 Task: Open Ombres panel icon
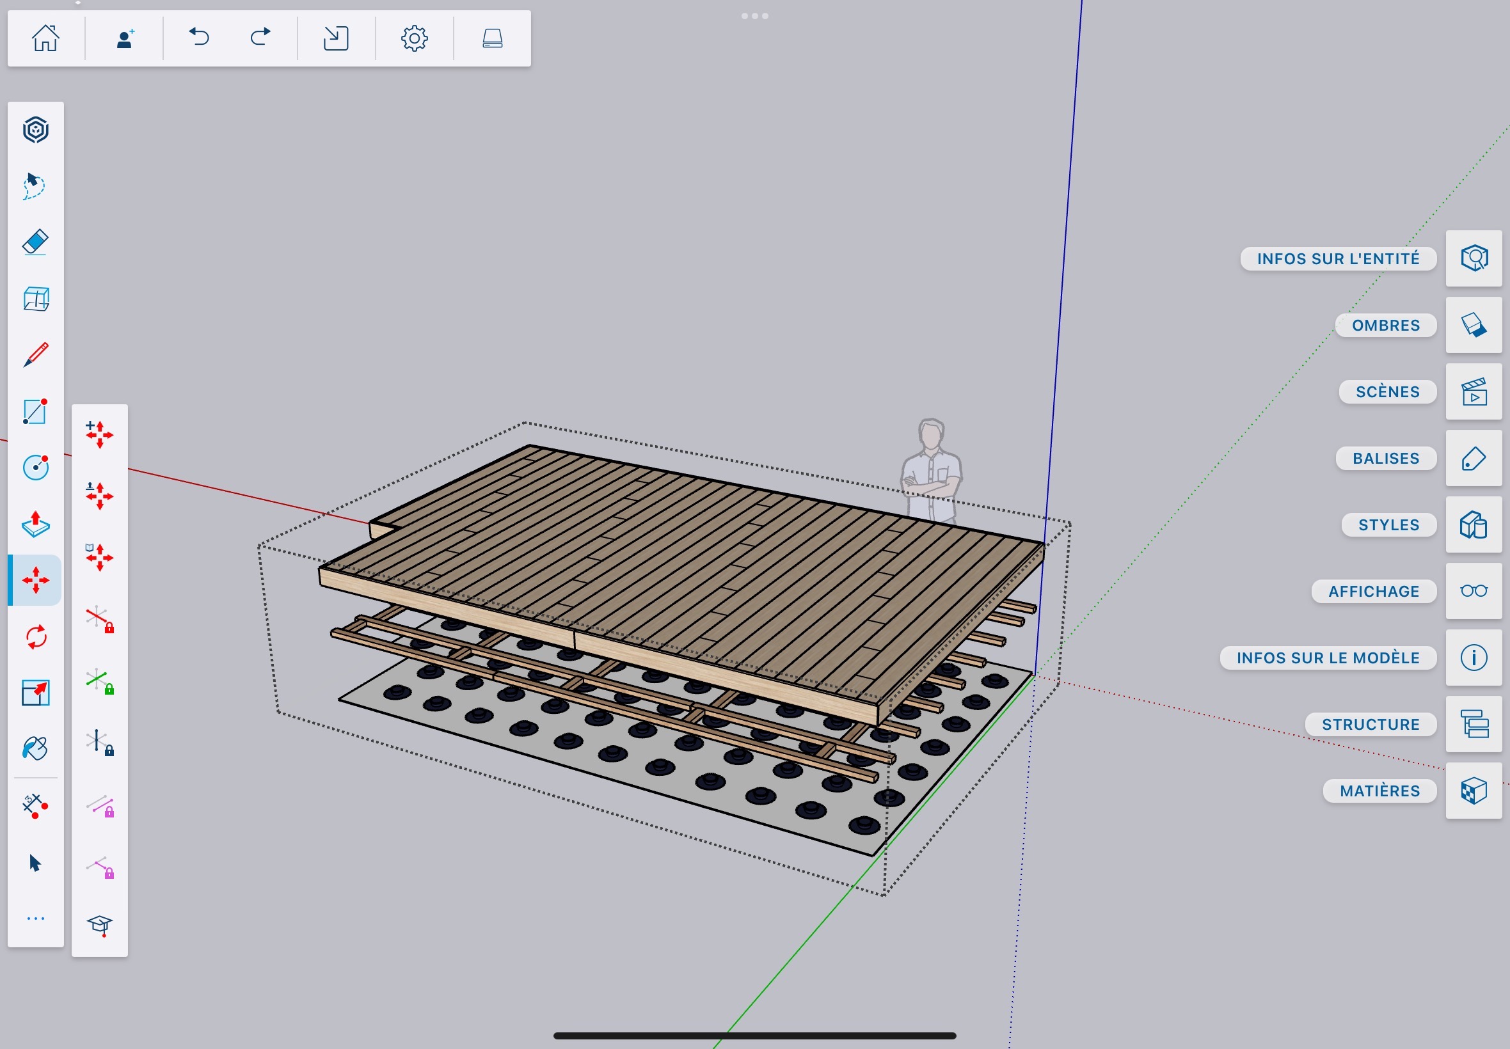pyautogui.click(x=1474, y=325)
